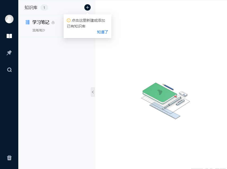Open search from the sidebar magnifier
This screenshot has width=227, height=169.
[x=9, y=70]
